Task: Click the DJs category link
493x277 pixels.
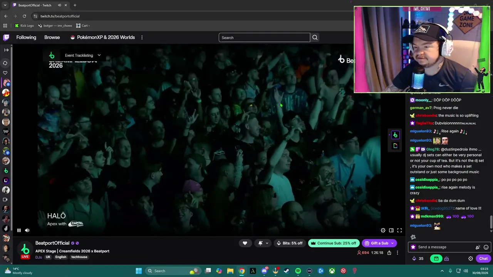Action: coord(39,257)
